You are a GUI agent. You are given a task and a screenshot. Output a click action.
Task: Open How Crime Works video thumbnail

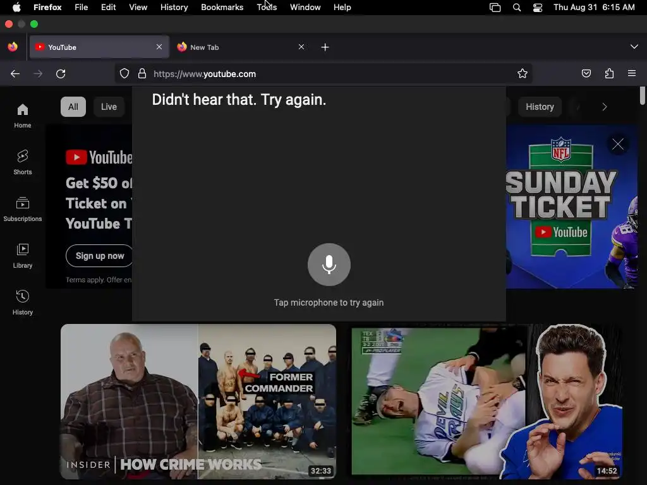pyautogui.click(x=198, y=401)
